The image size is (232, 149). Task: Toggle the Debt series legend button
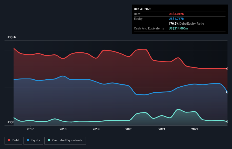click(13, 141)
